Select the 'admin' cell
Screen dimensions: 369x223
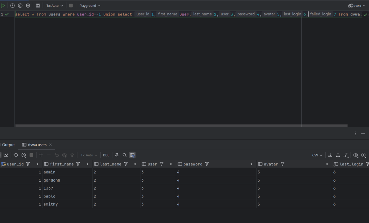click(x=67, y=172)
